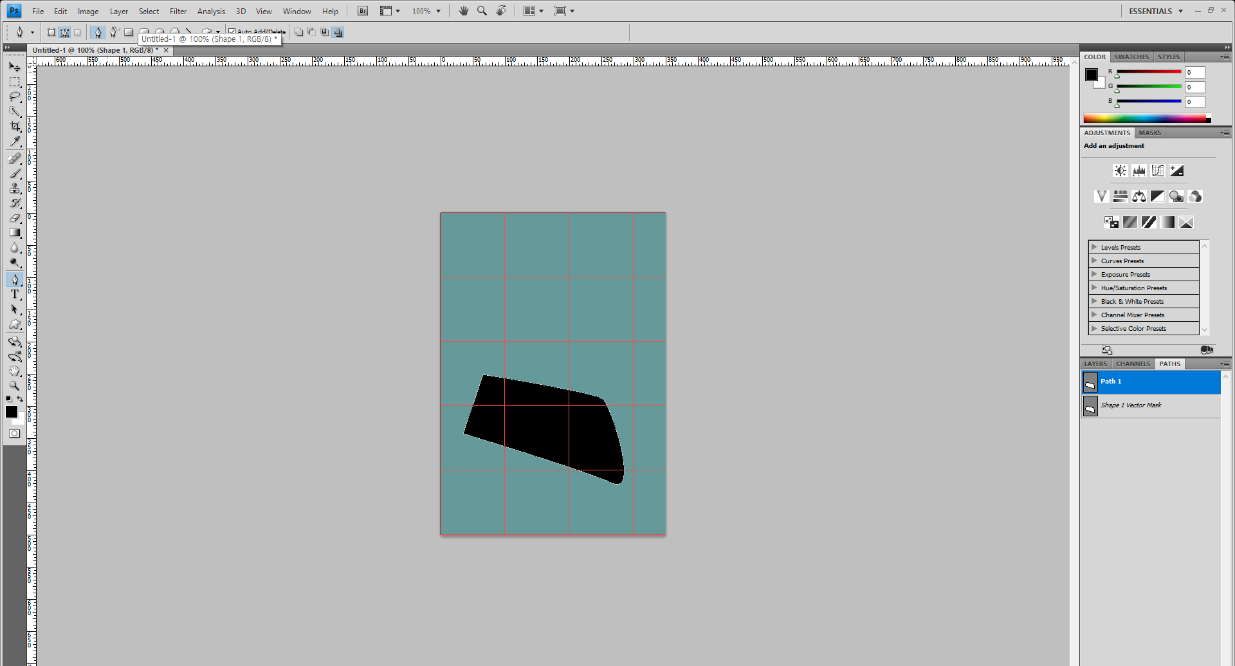This screenshot has height=666, width=1235.
Task: Switch to the Channels tab
Action: (1133, 364)
